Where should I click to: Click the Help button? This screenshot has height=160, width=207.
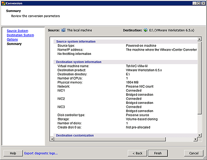(13, 153)
